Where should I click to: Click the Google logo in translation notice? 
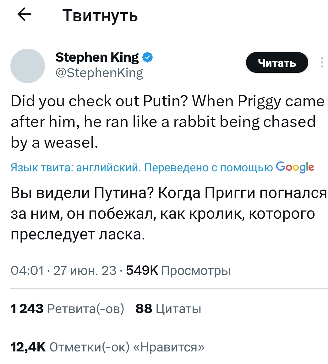click(x=295, y=167)
